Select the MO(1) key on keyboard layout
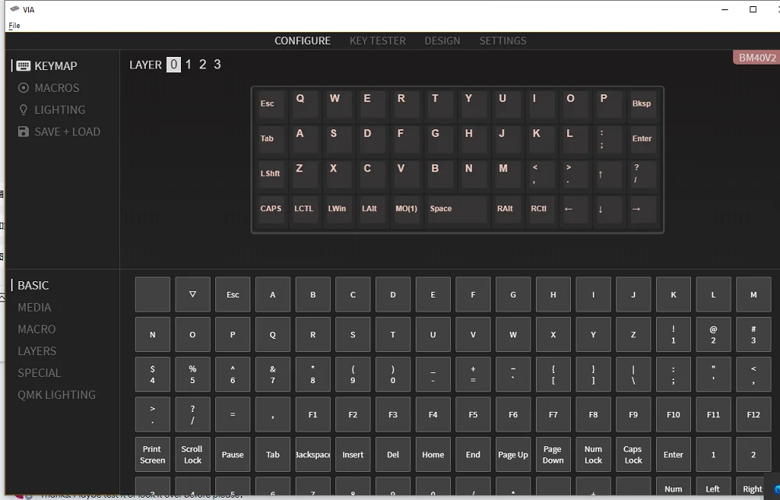Image resolution: width=780 pixels, height=500 pixels. tap(406, 209)
